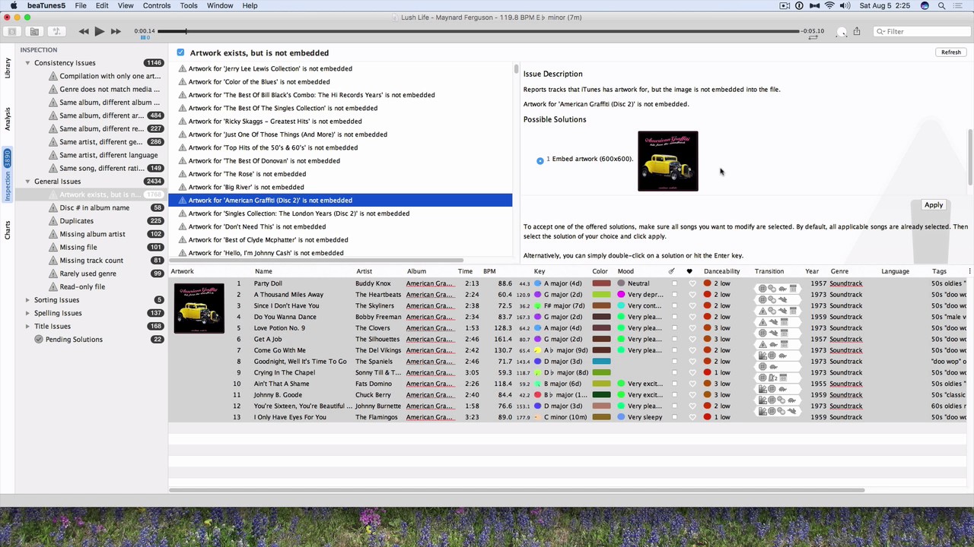Skip ahead with the fast-forward button

pyautogui.click(x=116, y=31)
